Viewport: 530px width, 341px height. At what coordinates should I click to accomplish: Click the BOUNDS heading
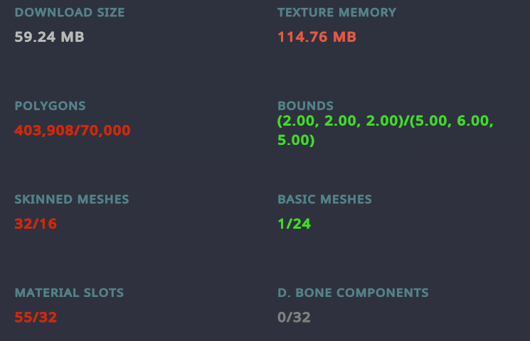click(x=306, y=106)
